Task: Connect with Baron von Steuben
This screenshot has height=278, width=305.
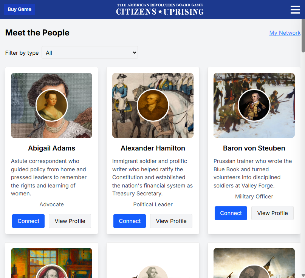Action: 231,213
